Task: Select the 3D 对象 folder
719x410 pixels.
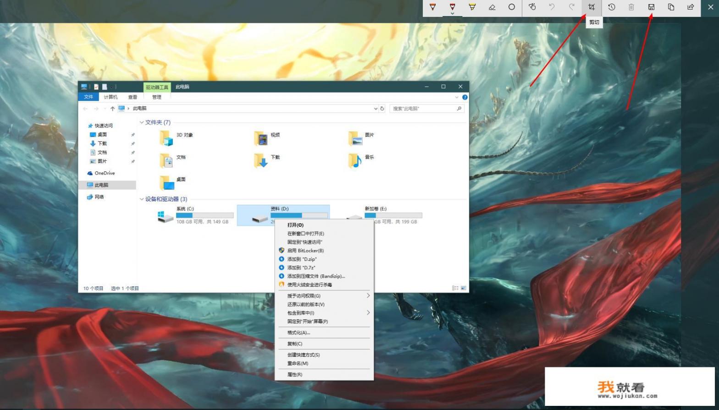Action: click(x=176, y=137)
